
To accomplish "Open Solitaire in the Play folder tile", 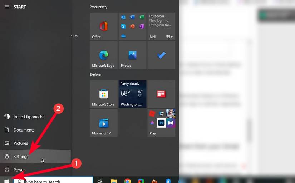I will click(161, 114).
